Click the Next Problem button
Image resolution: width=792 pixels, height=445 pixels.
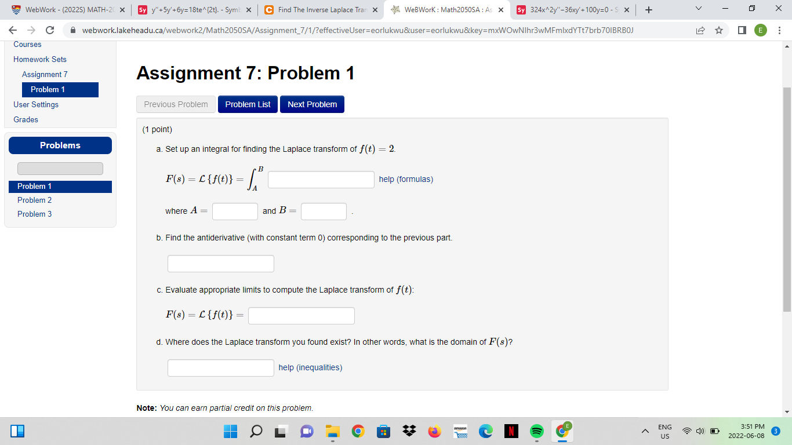[312, 104]
